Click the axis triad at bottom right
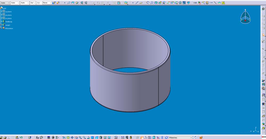 (x=256, y=130)
